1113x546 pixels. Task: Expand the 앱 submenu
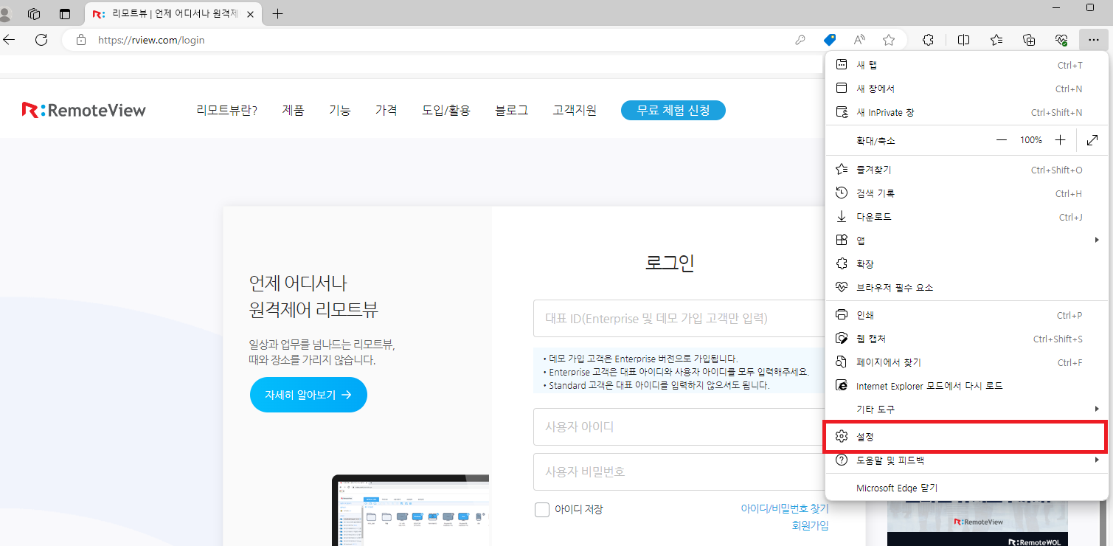pyautogui.click(x=966, y=241)
